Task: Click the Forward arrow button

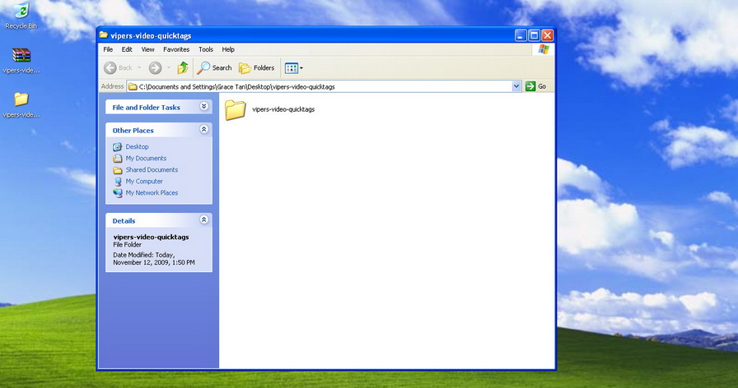Action: click(155, 68)
